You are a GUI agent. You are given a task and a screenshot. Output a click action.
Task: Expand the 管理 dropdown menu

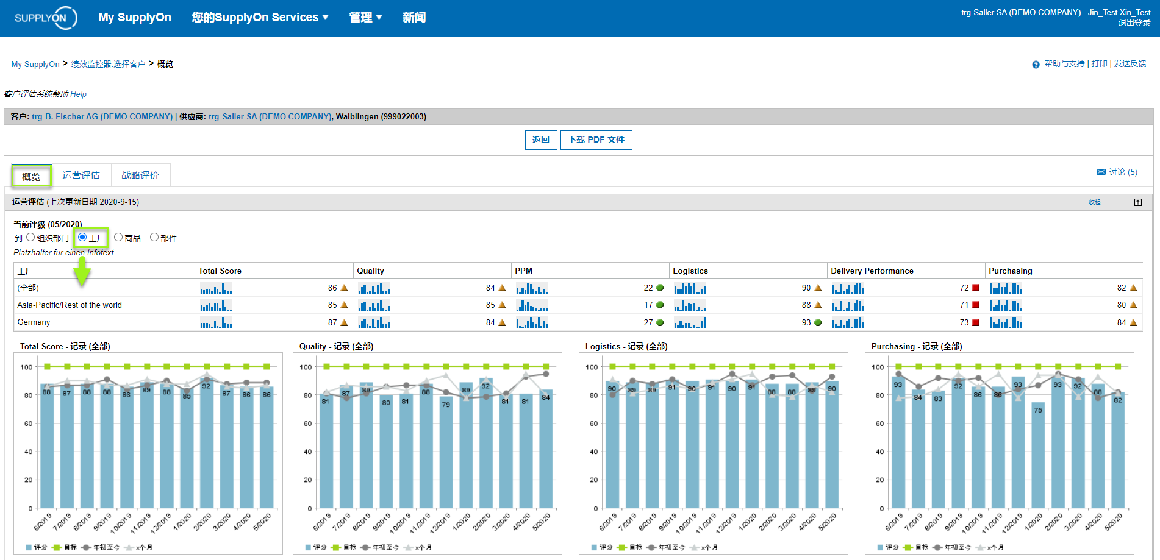(x=365, y=18)
